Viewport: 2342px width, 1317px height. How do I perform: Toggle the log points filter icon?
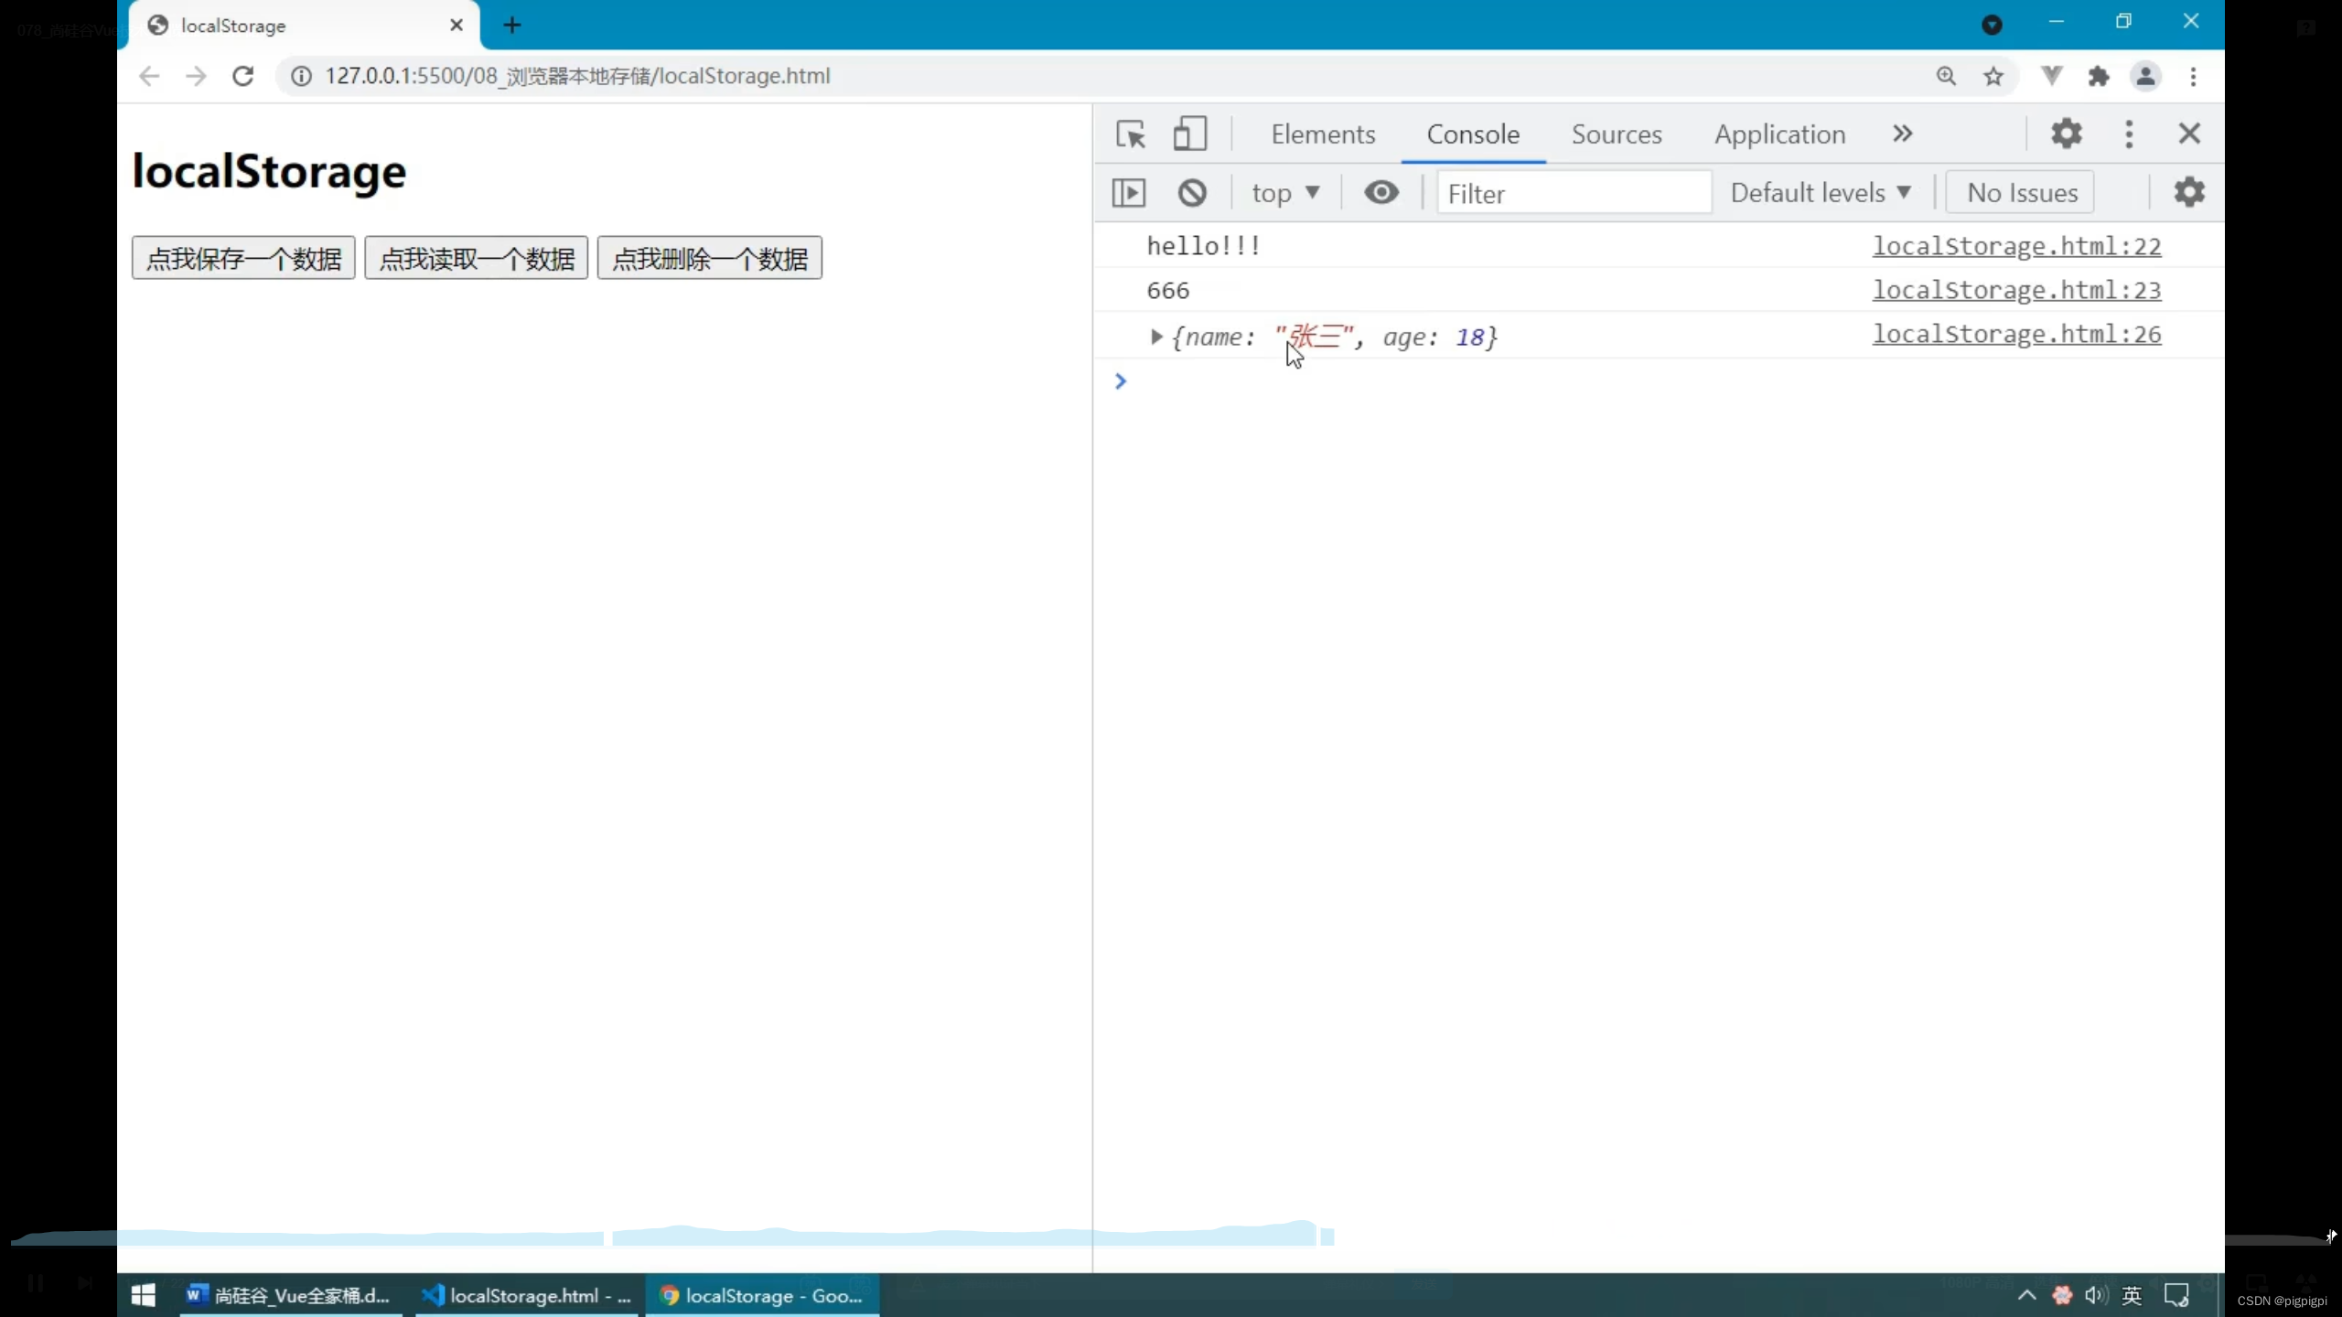pyautogui.click(x=1380, y=193)
